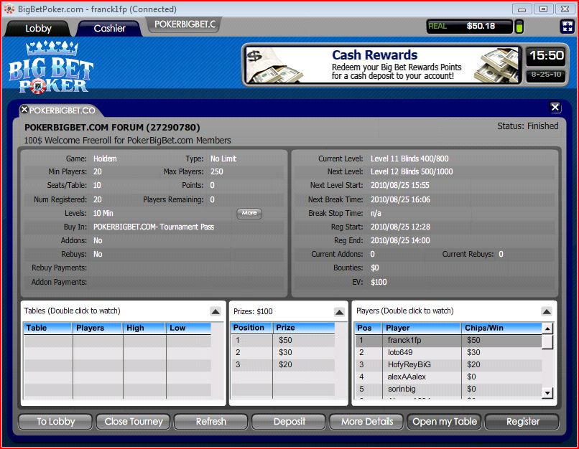Refresh the tournament info
Screen dimensions: 579x449
point(211,421)
